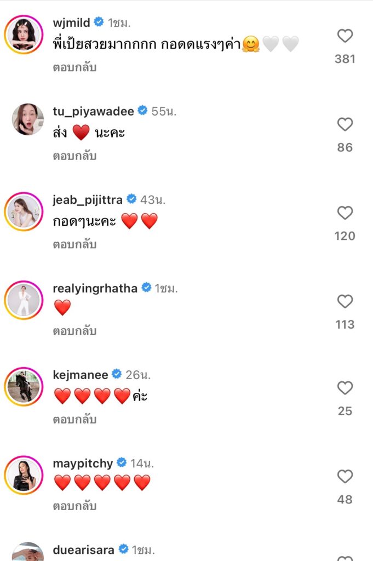373x561 pixels.
Task: Tap heart on jeab_pijittra's comment
Action: tap(345, 213)
